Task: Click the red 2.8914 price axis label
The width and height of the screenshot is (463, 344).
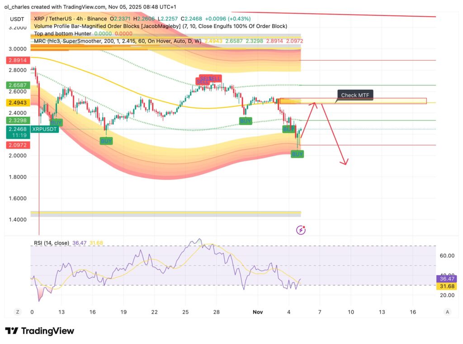Action: pyautogui.click(x=17, y=60)
